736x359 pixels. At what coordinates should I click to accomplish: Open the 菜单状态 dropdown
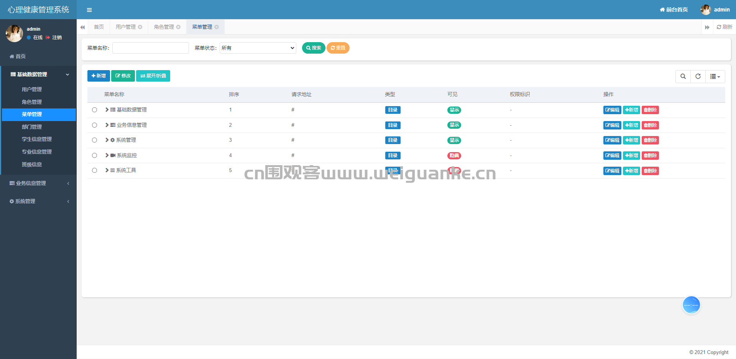point(258,48)
